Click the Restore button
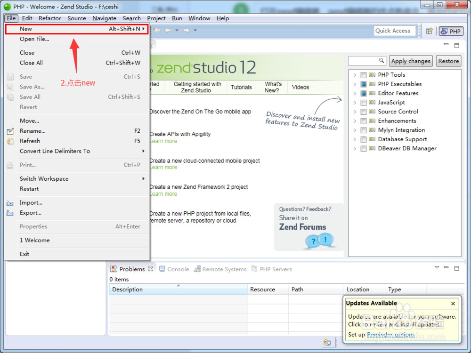This screenshot has width=471, height=353. pos(448,61)
